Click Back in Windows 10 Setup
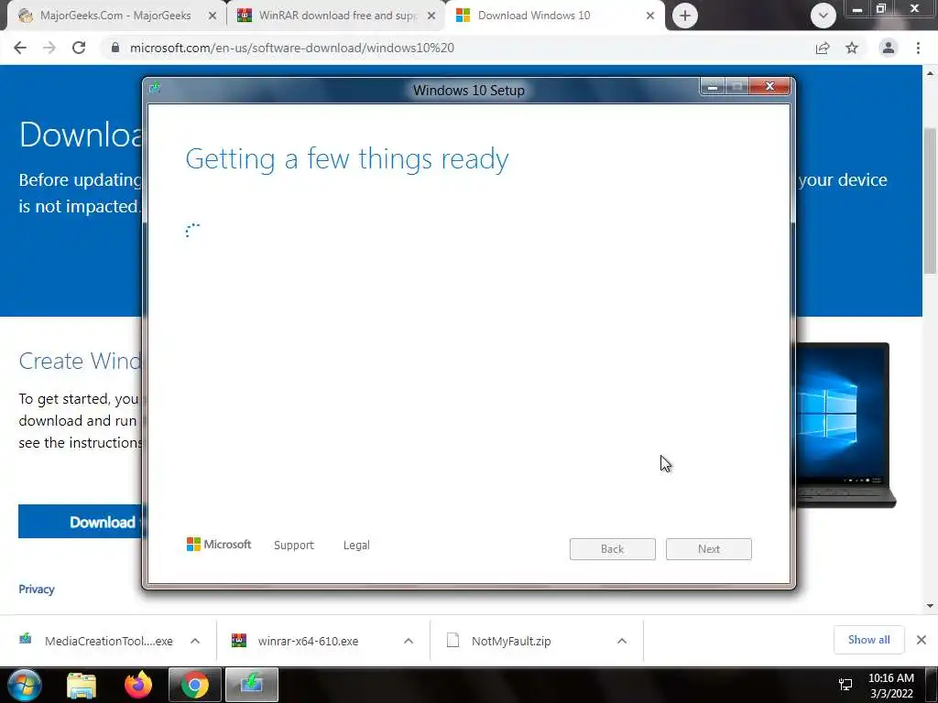The width and height of the screenshot is (938, 703). [613, 549]
